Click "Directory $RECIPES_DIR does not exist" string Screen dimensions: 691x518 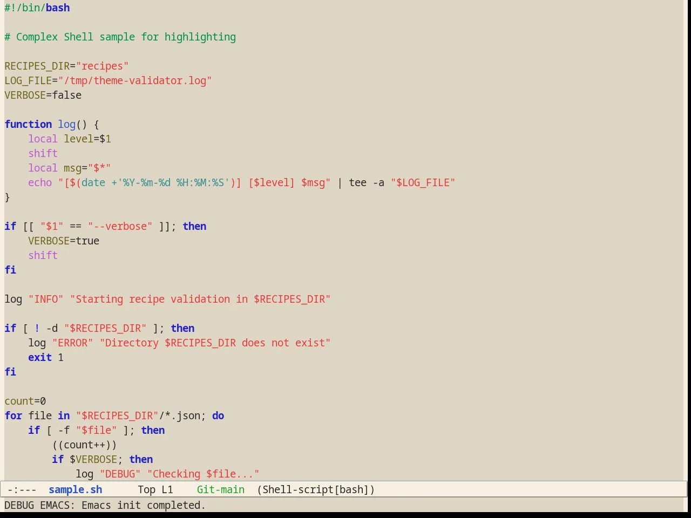215,343
